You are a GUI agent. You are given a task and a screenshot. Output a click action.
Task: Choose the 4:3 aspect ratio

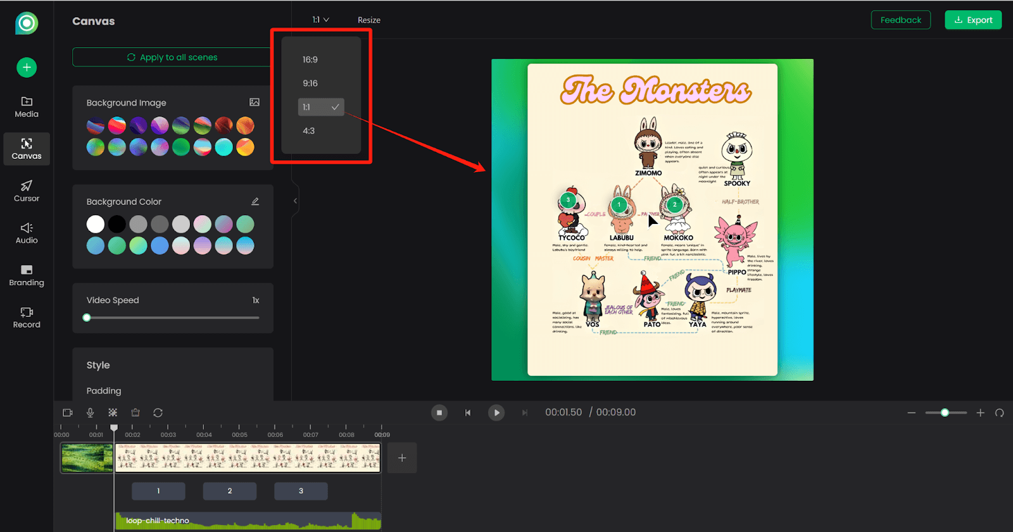point(309,131)
